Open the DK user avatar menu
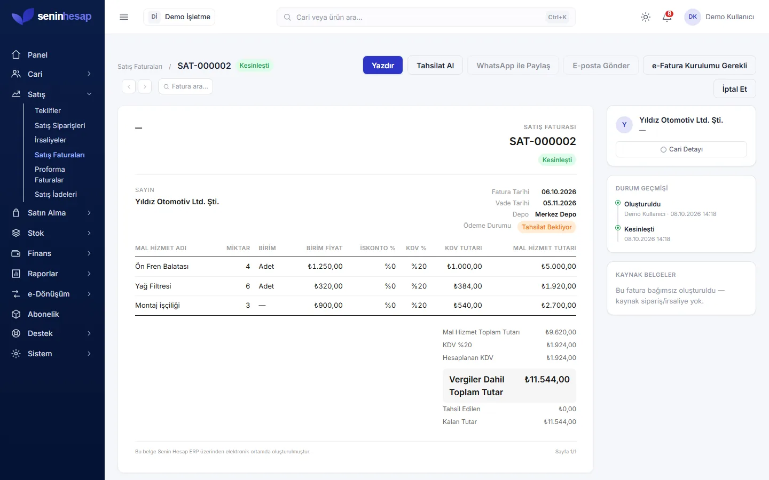The height and width of the screenshot is (480, 769). pyautogui.click(x=693, y=17)
